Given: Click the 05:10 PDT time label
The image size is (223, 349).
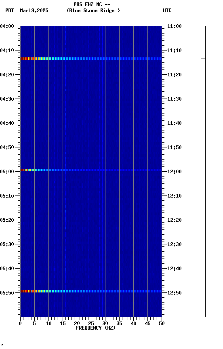Looking at the screenshot, I should (7, 196).
